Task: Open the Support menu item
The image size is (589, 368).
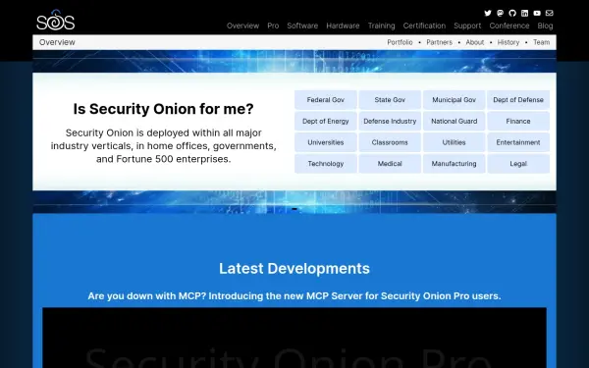Action: click(467, 26)
